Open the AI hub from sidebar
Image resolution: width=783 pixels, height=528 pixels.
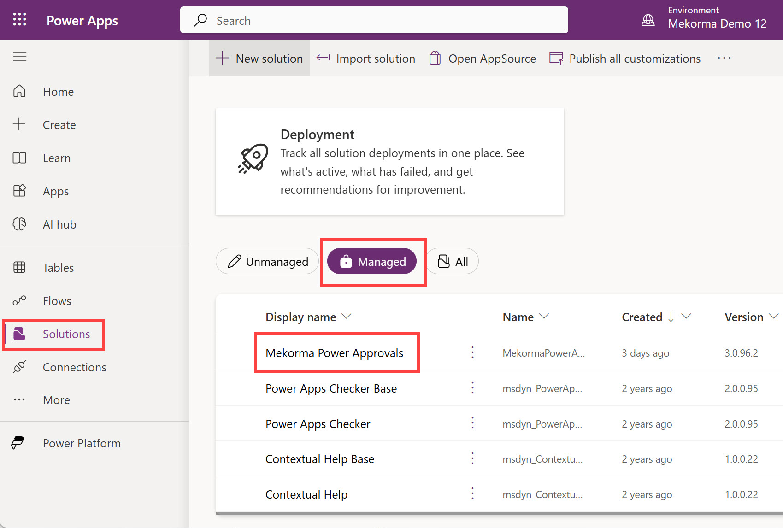(59, 224)
